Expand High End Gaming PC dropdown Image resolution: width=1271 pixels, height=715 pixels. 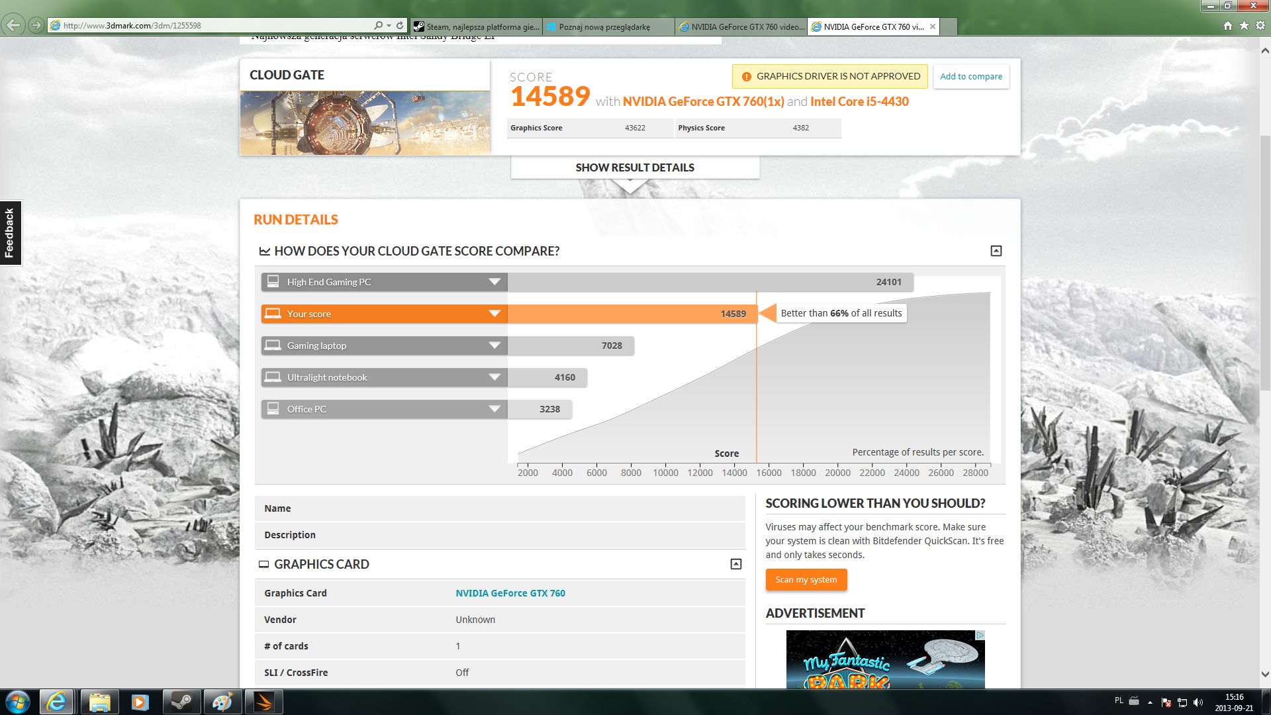[494, 282]
